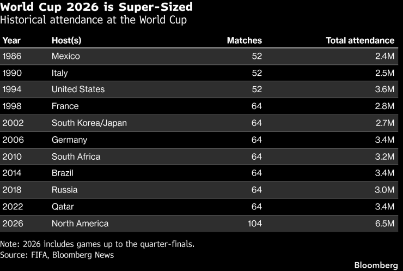The width and height of the screenshot is (403, 271).
Task: Select the 1998 France row
Action: (x=199, y=106)
